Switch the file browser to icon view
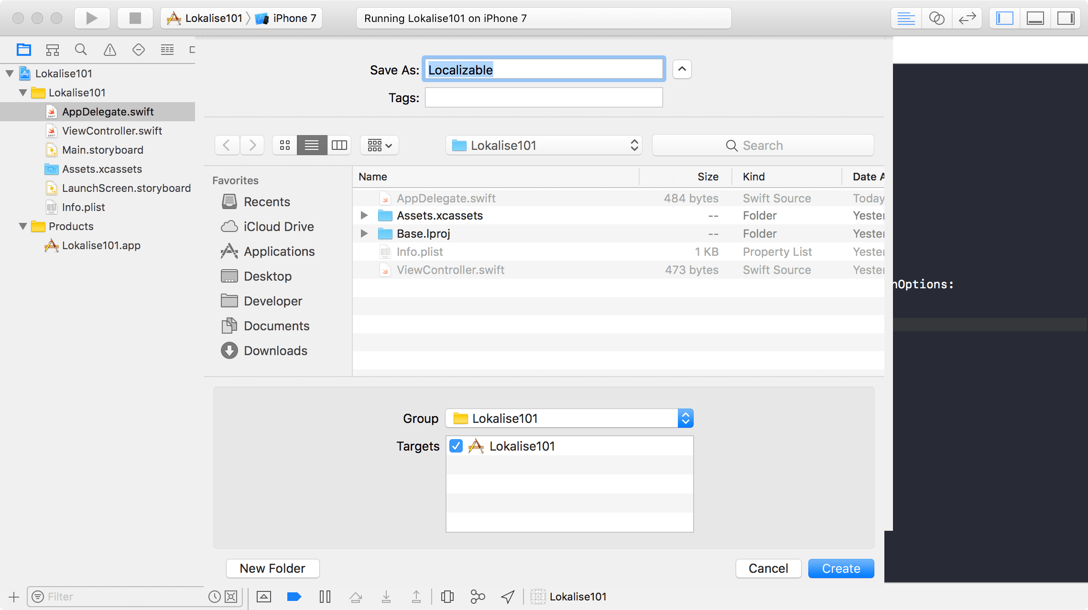 [285, 145]
